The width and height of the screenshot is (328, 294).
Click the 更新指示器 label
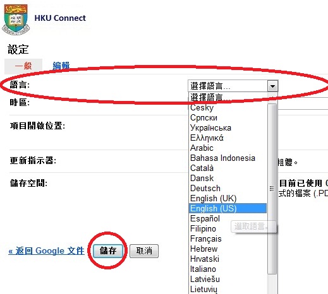tap(33, 160)
